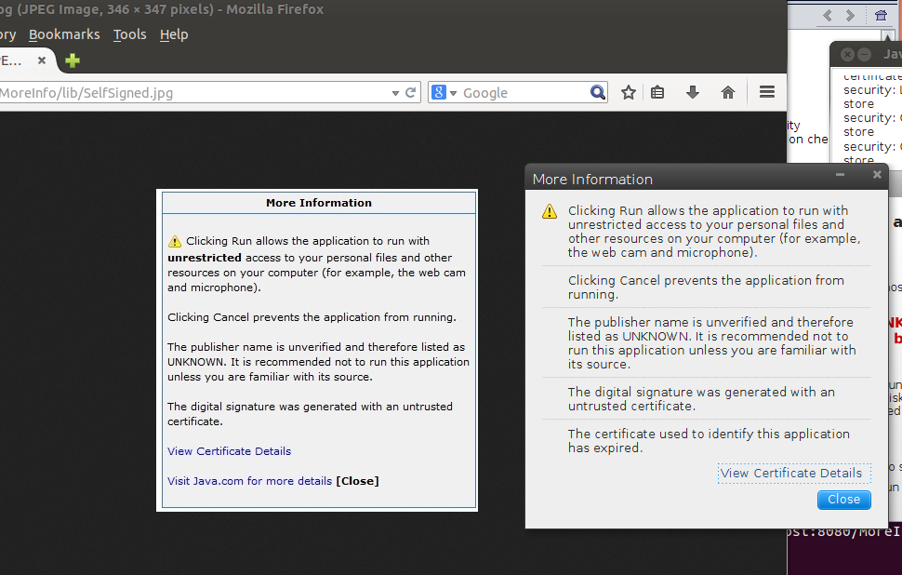Viewport: 902px width, 575px height.
Task: Open the bookmarks list icon
Action: [657, 92]
